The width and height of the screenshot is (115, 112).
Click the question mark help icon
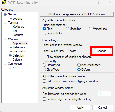click(98, 2)
